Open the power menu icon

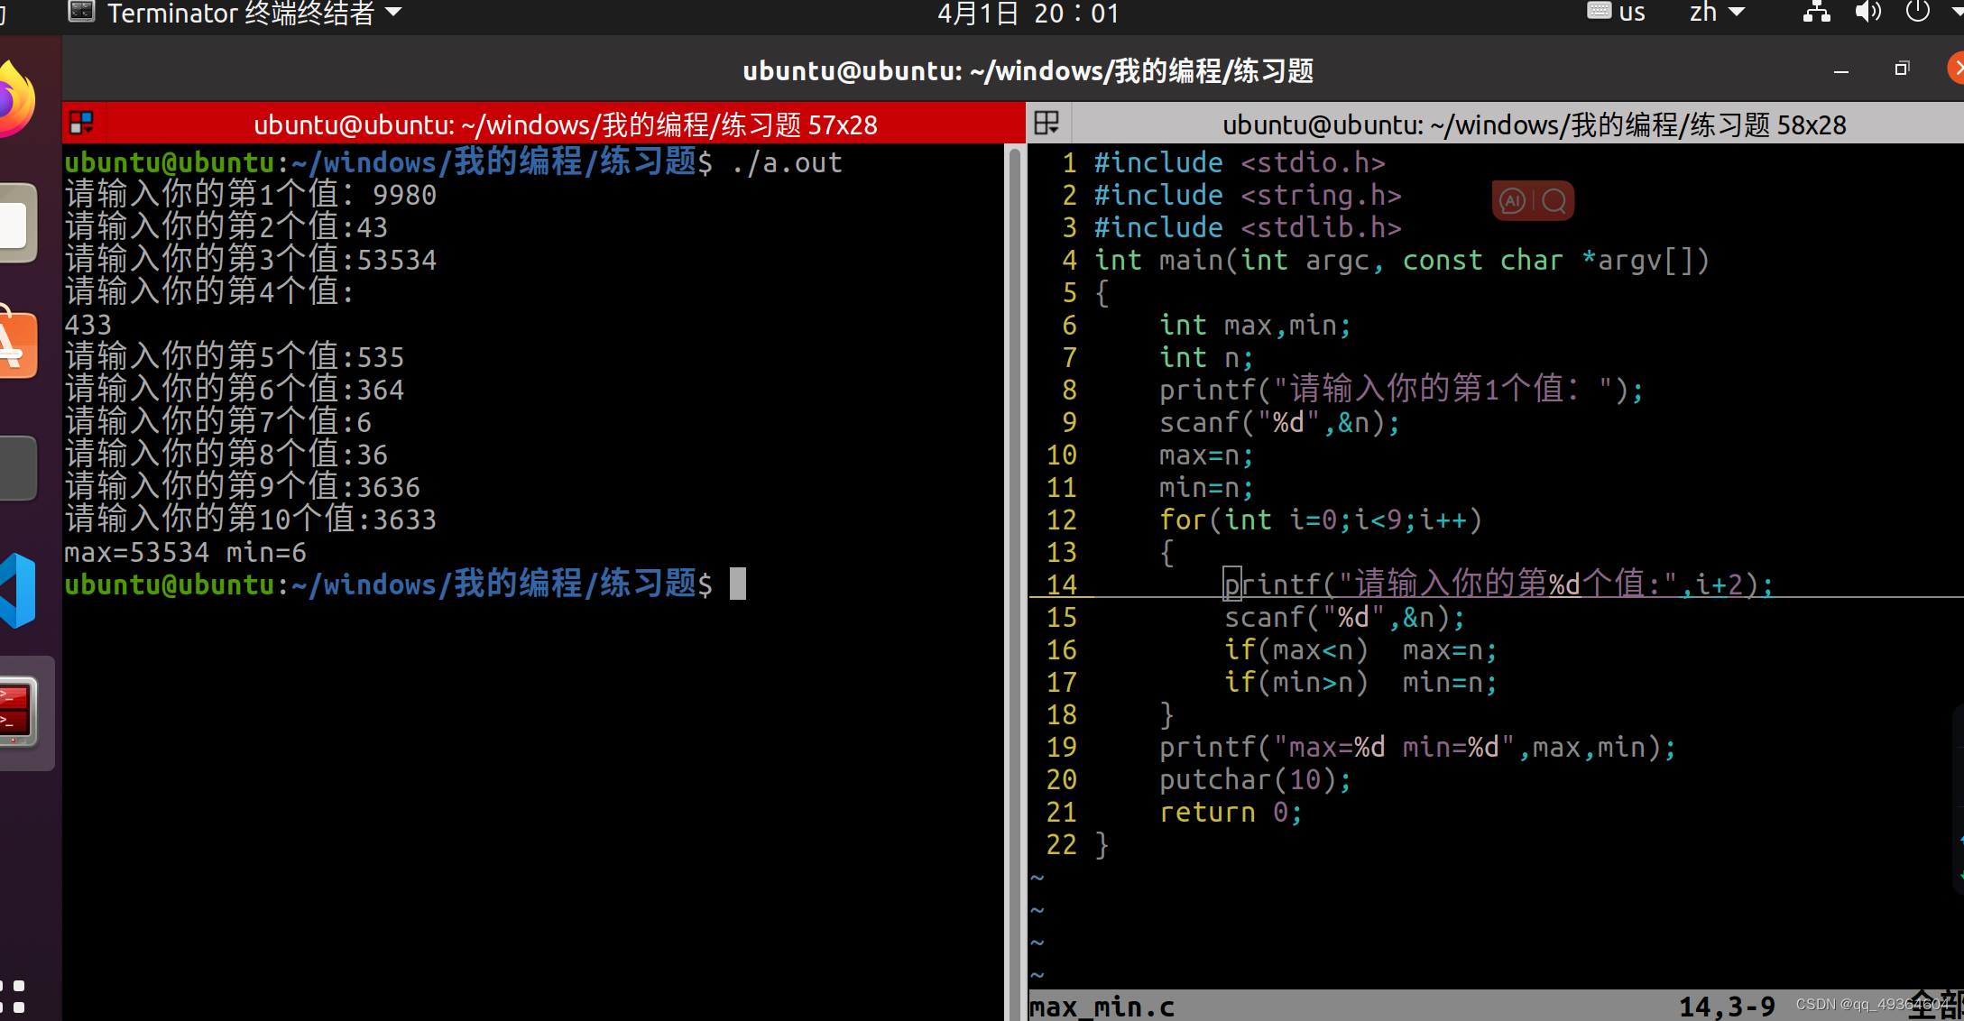click(x=1917, y=13)
